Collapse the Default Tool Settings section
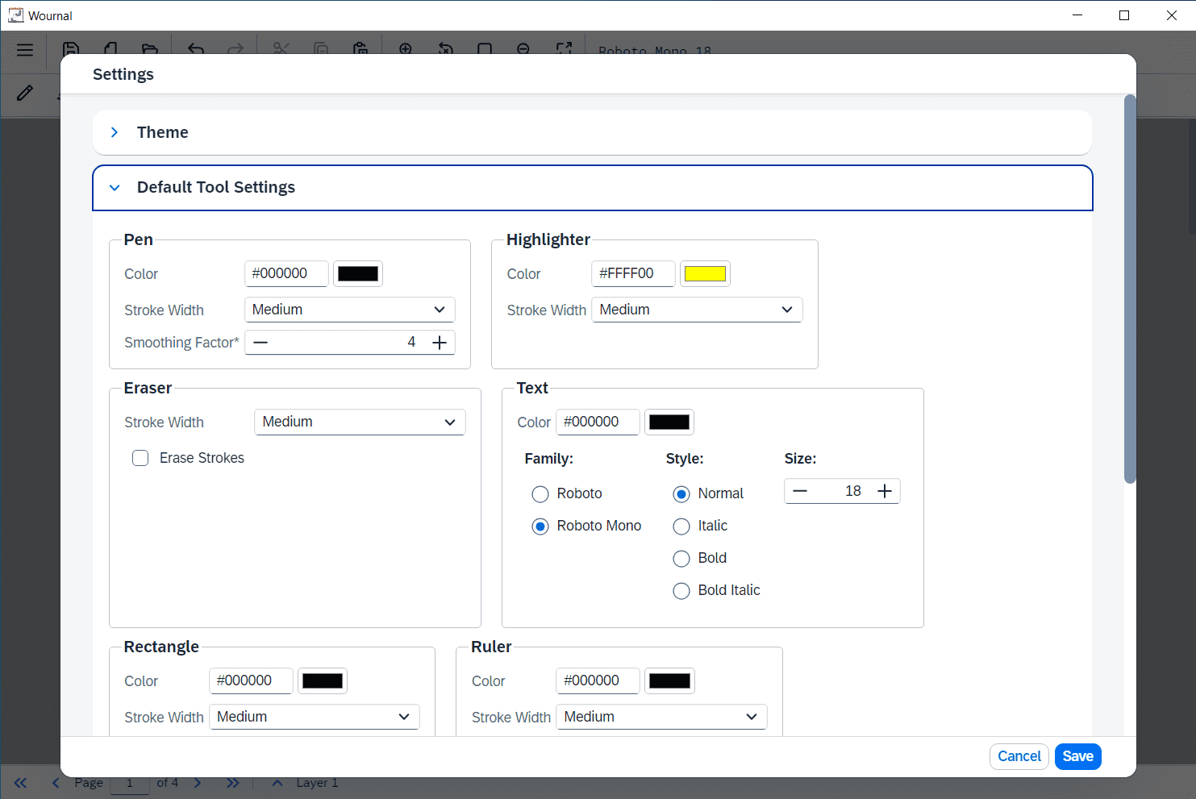The width and height of the screenshot is (1196, 799). pos(593,188)
